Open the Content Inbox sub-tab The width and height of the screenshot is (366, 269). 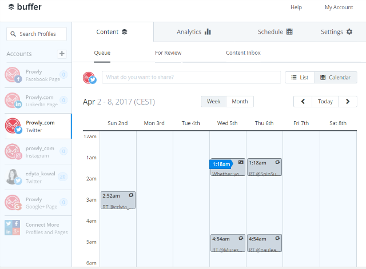click(x=243, y=53)
